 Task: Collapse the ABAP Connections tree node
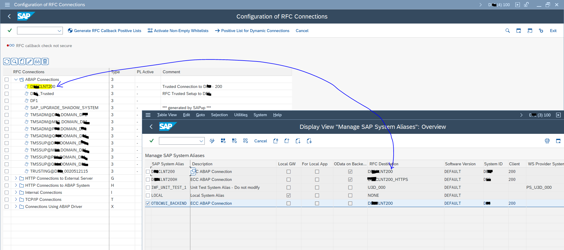coord(16,79)
